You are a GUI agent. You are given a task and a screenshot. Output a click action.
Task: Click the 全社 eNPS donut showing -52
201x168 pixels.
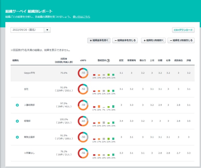(83, 89)
